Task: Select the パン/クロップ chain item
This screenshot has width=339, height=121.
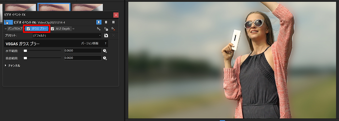Action: click(x=15, y=29)
